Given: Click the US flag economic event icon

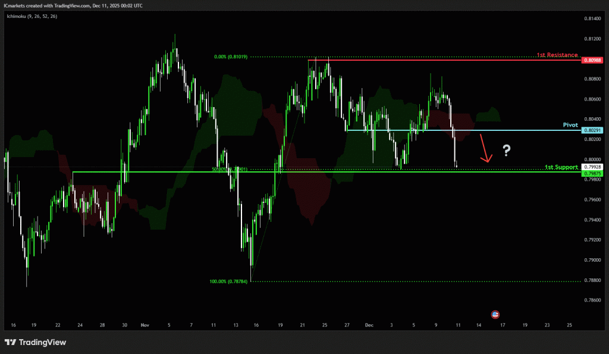Looking at the screenshot, I should (x=495, y=314).
